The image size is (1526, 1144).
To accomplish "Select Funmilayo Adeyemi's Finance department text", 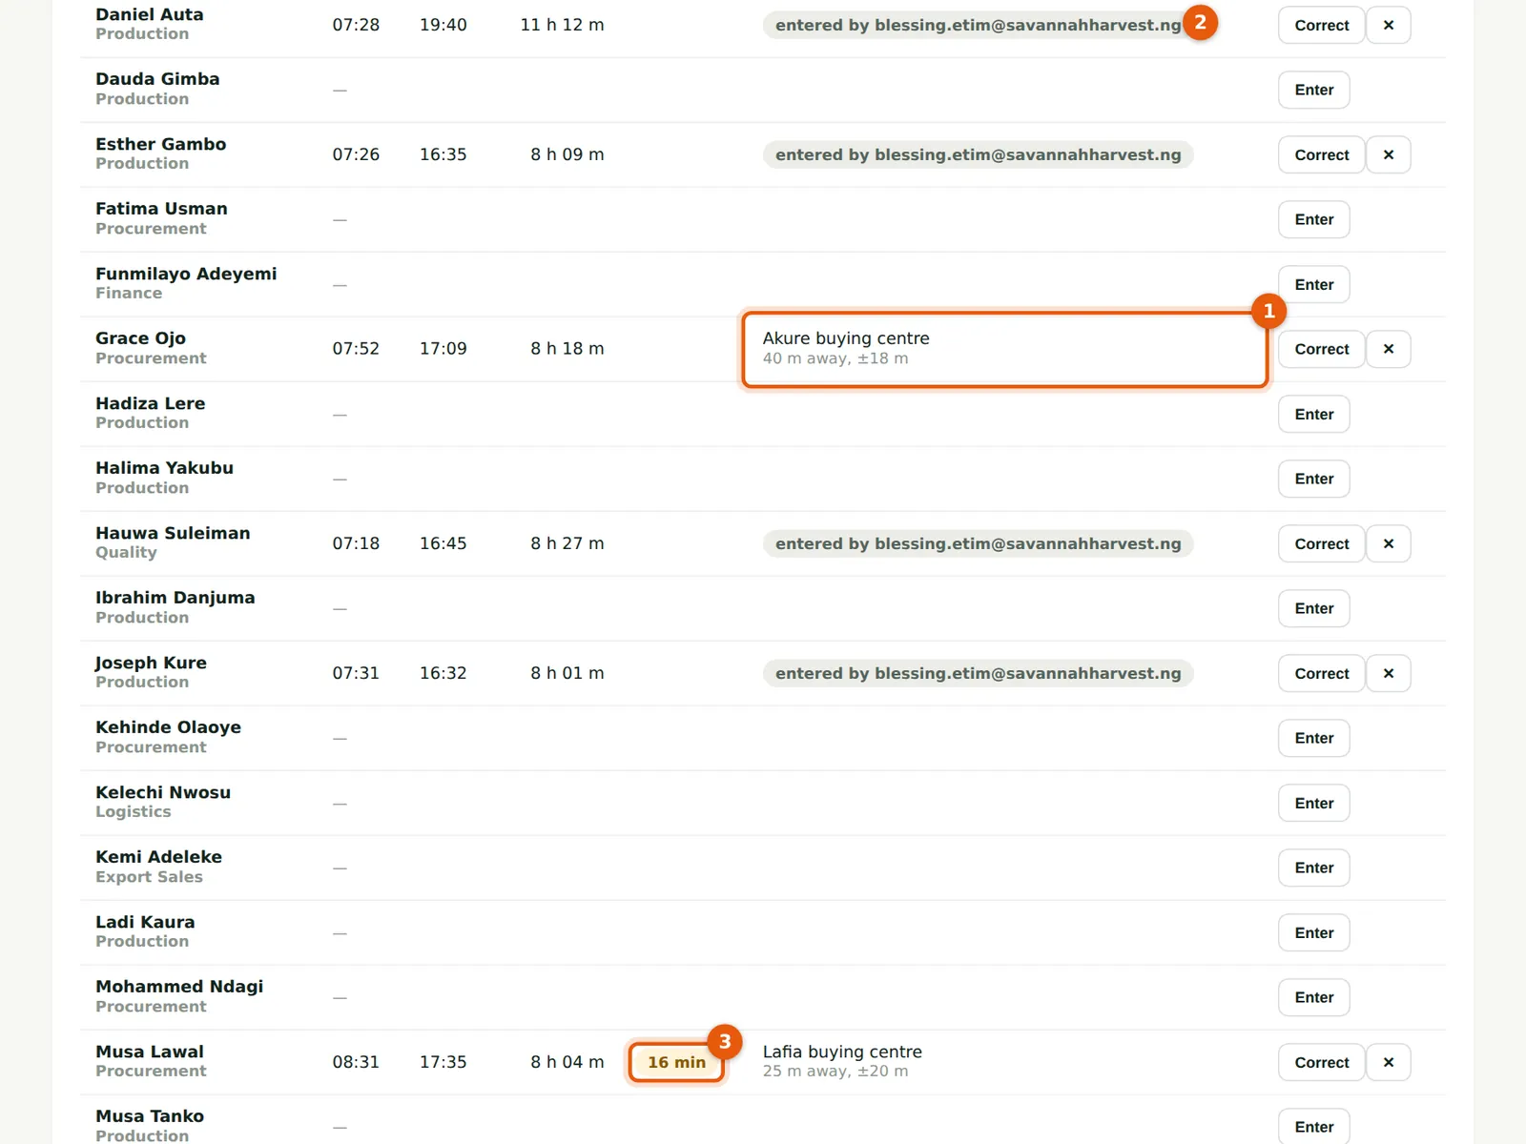I will [x=129, y=294].
